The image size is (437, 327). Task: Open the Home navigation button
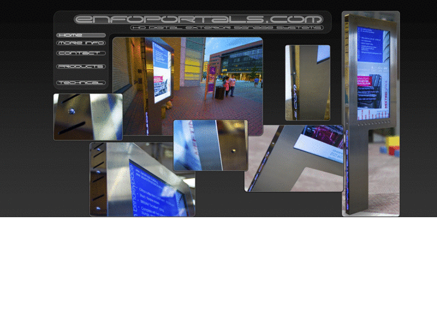[x=81, y=35]
